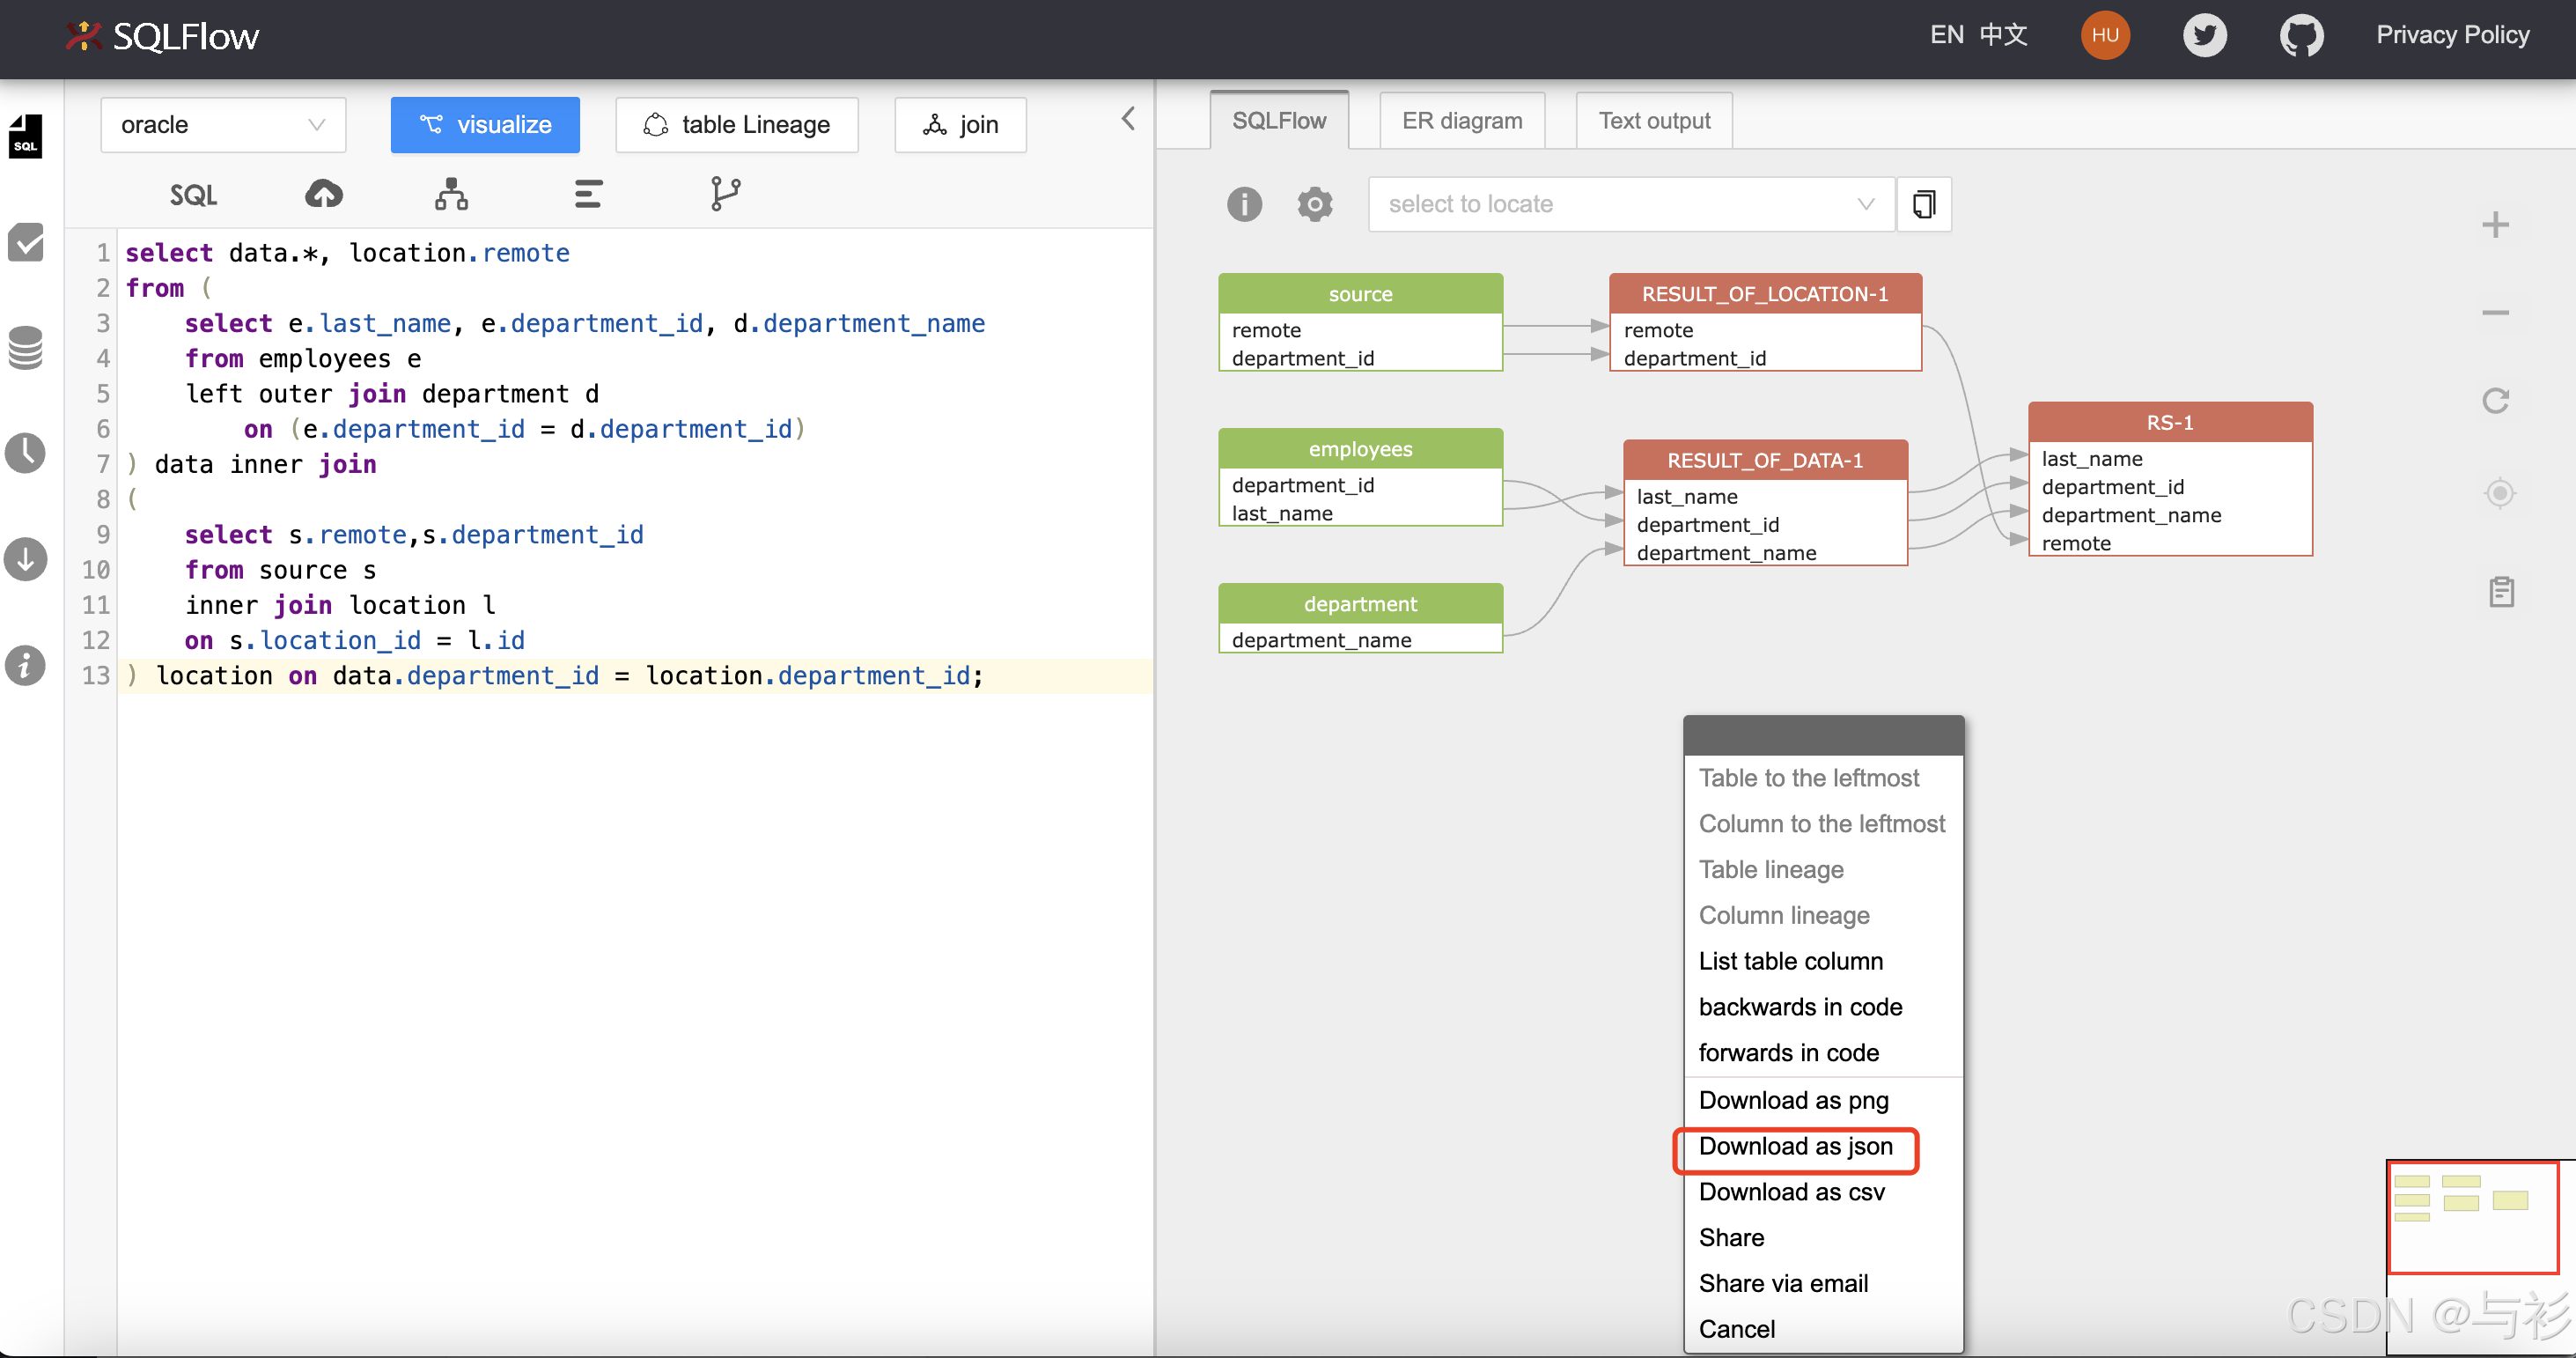Expand the 'select to locate' dropdown
Screen dimensions: 2576x1358
(x=1630, y=204)
